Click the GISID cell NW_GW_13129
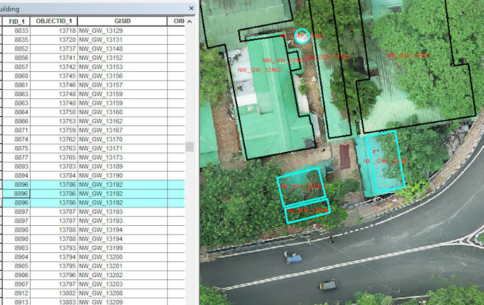The height and width of the screenshot is (305, 484). point(122,31)
